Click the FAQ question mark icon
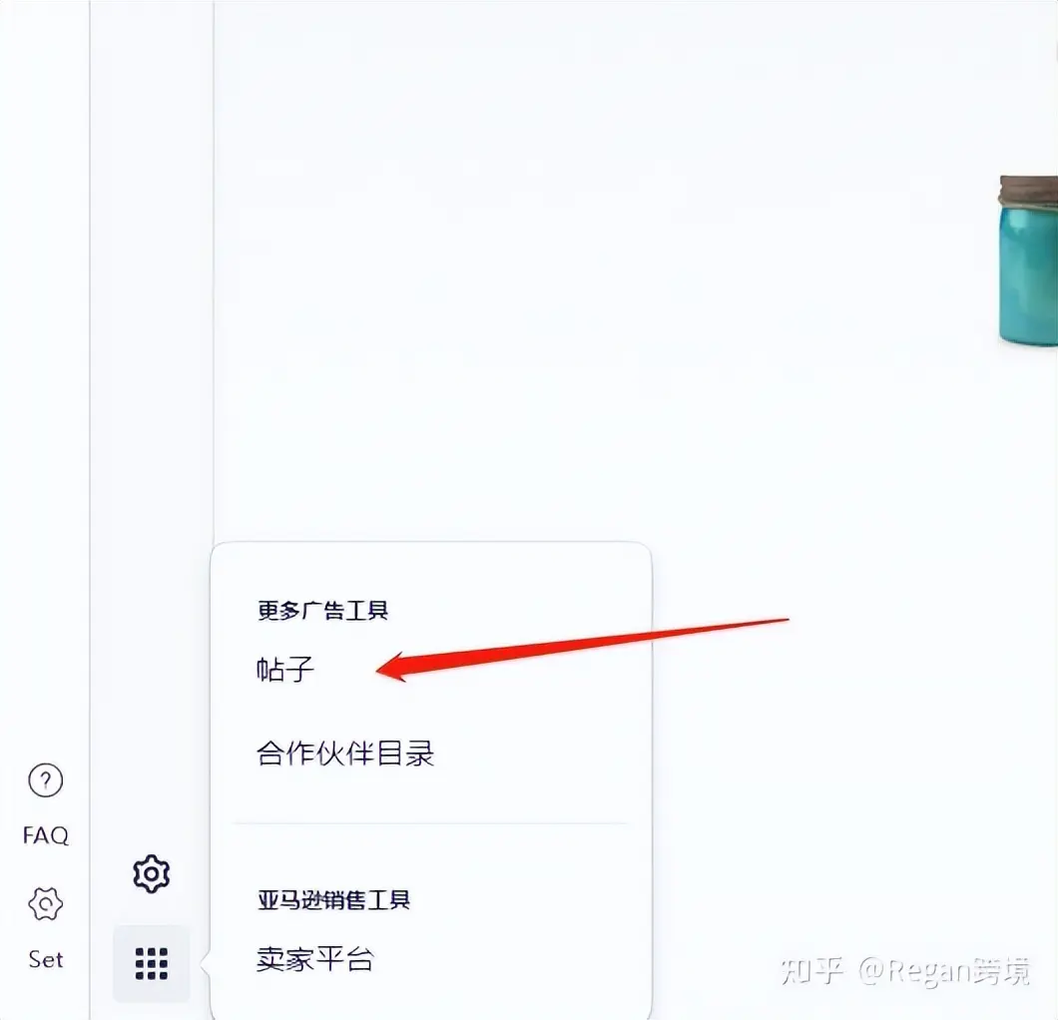This screenshot has width=1058, height=1020. pos(45,780)
